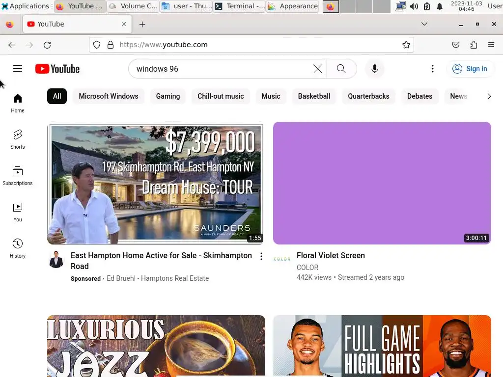The height and width of the screenshot is (377, 503).
Task: Open the Full Game Highlights thumbnail
Action: tap(382, 346)
